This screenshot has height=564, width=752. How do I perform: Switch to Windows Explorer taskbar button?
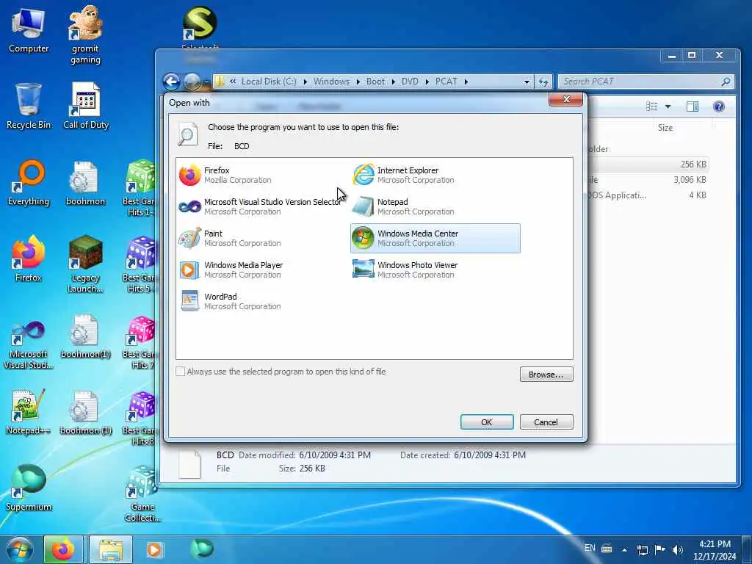point(111,549)
